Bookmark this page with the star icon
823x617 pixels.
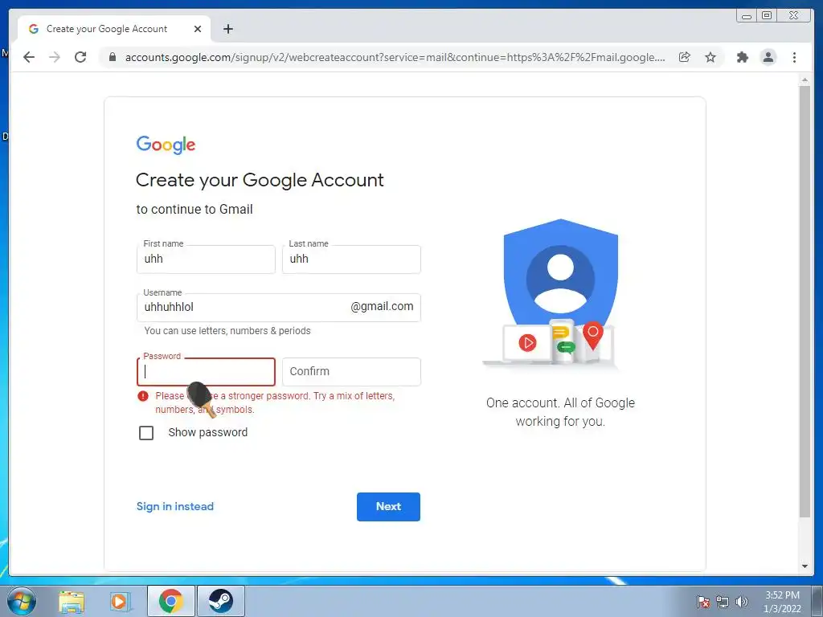coord(710,57)
